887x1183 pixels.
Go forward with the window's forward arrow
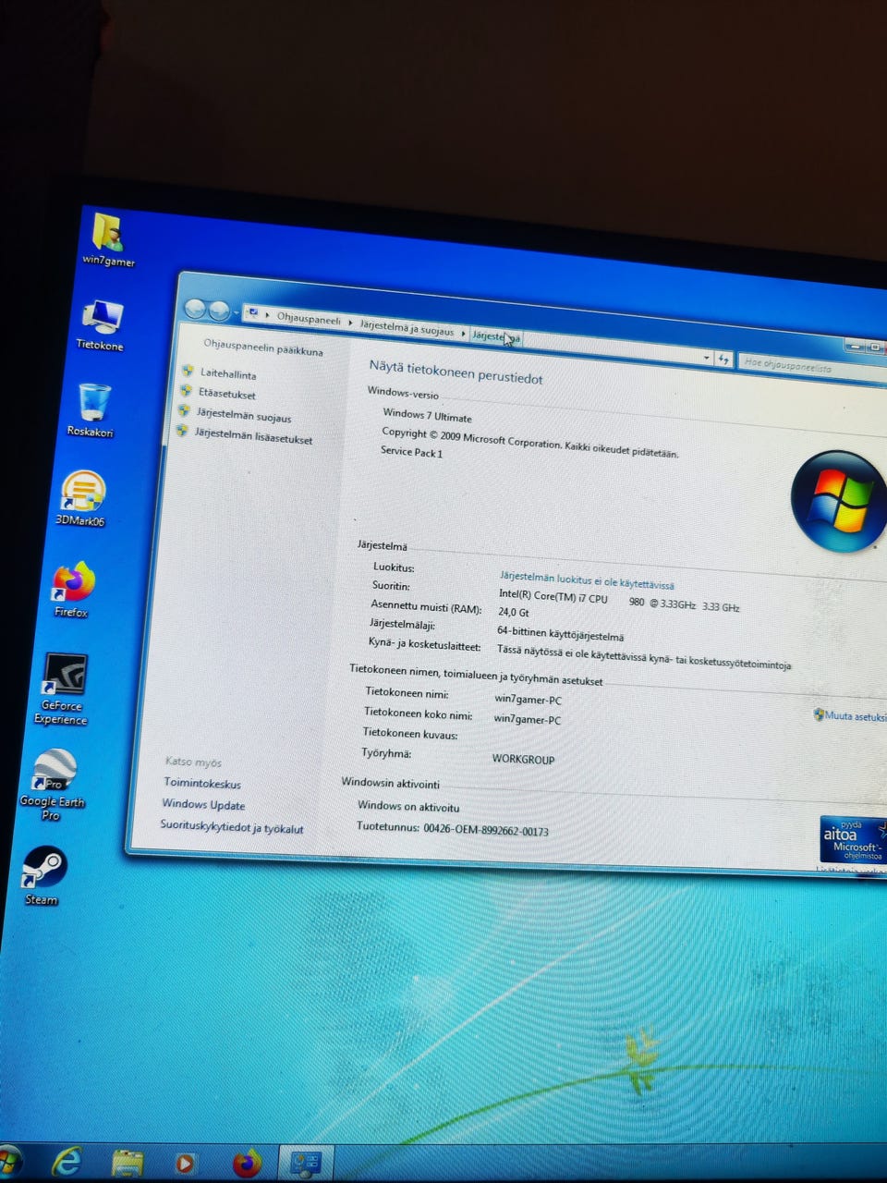(x=218, y=311)
